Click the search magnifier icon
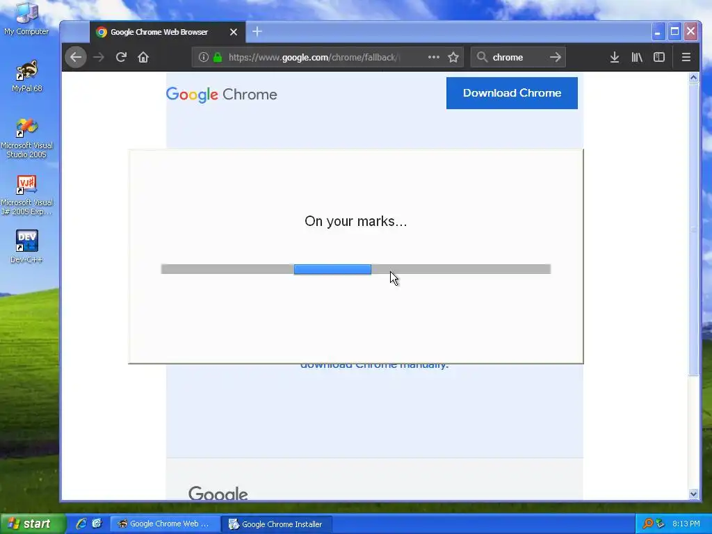712x534 pixels. point(483,57)
